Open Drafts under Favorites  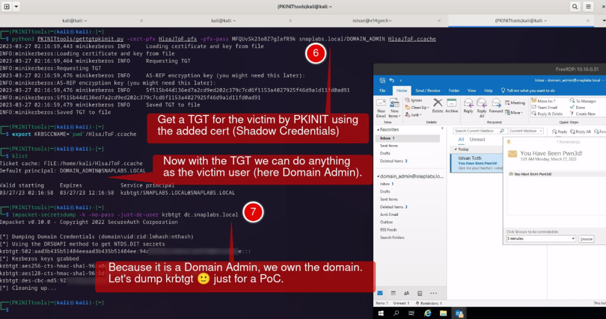(385, 153)
